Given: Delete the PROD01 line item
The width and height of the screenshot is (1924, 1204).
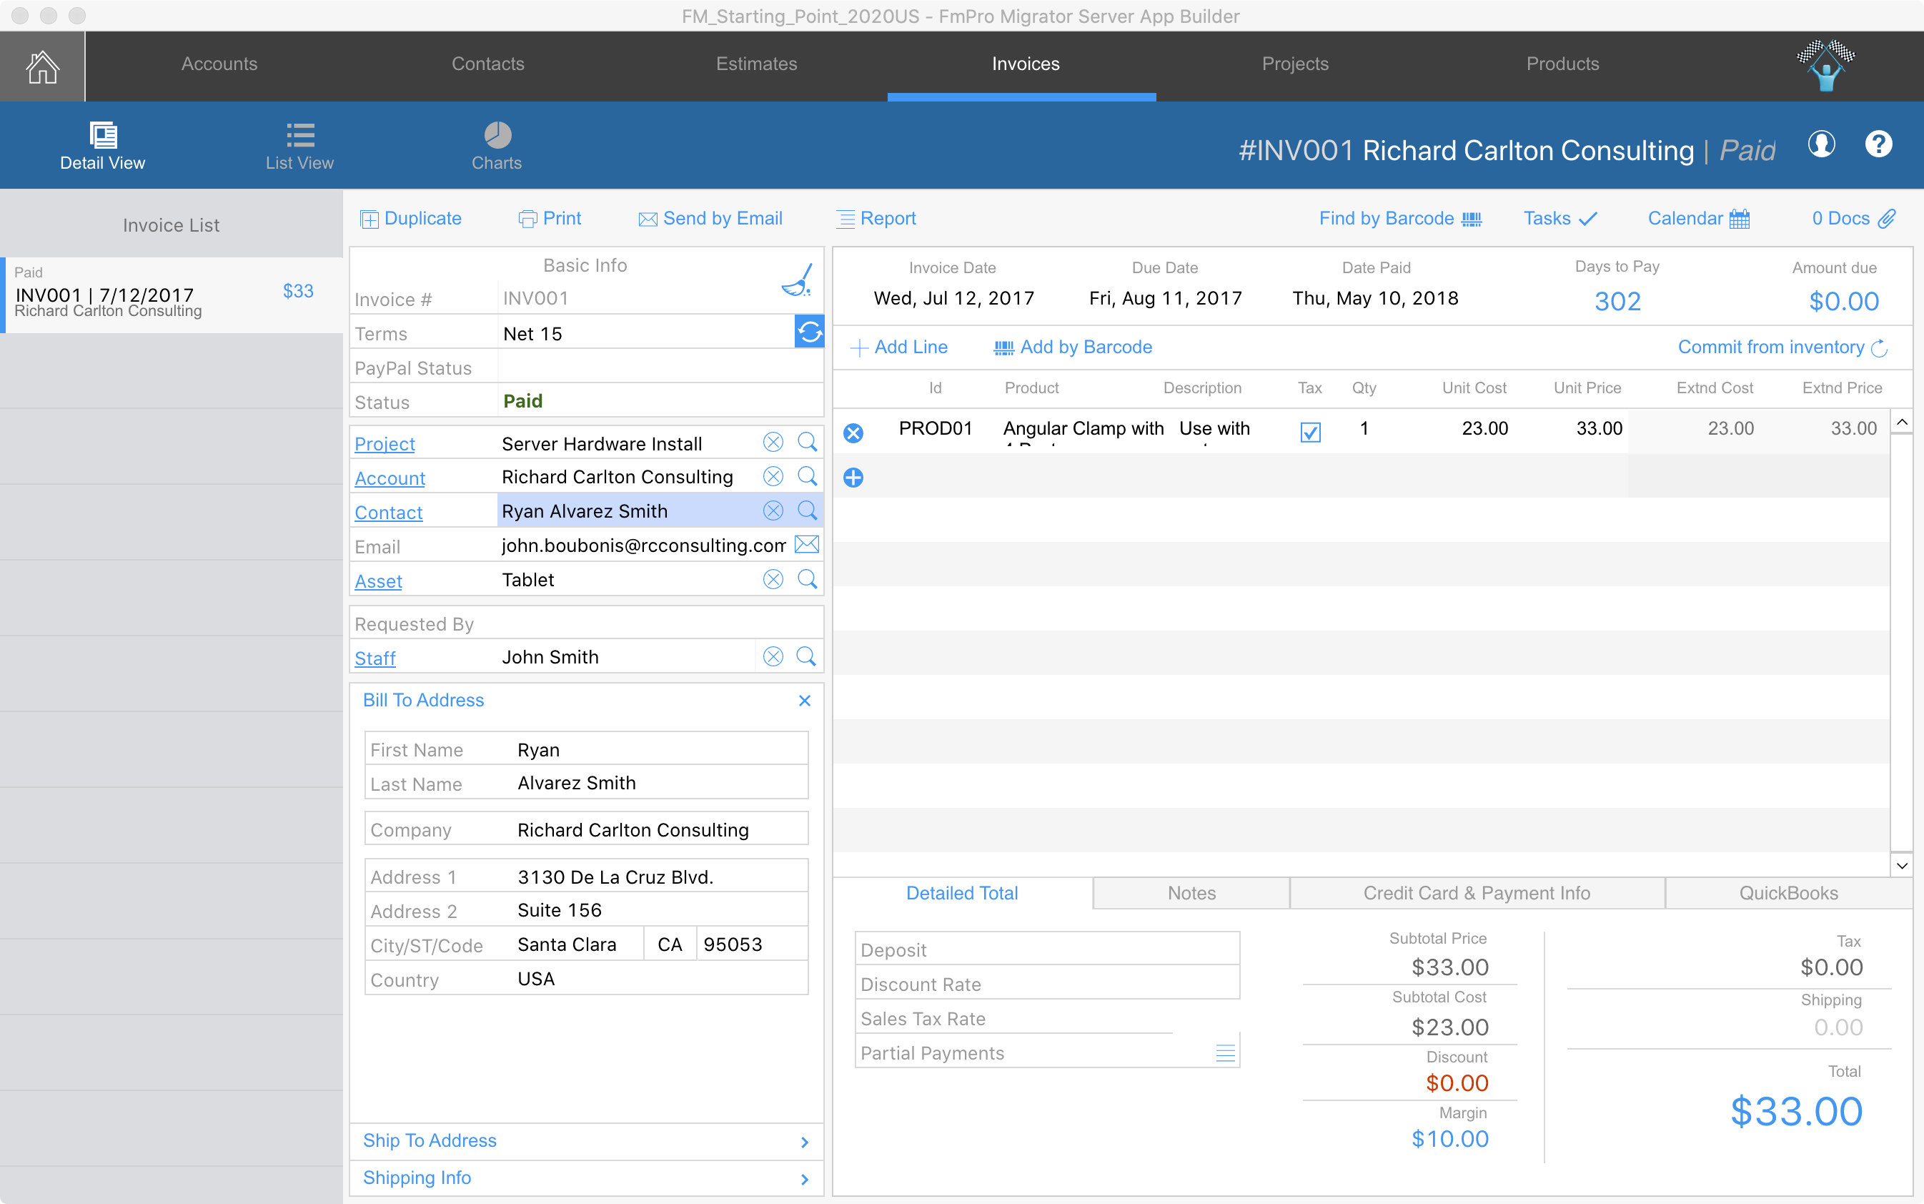Looking at the screenshot, I should click(853, 433).
